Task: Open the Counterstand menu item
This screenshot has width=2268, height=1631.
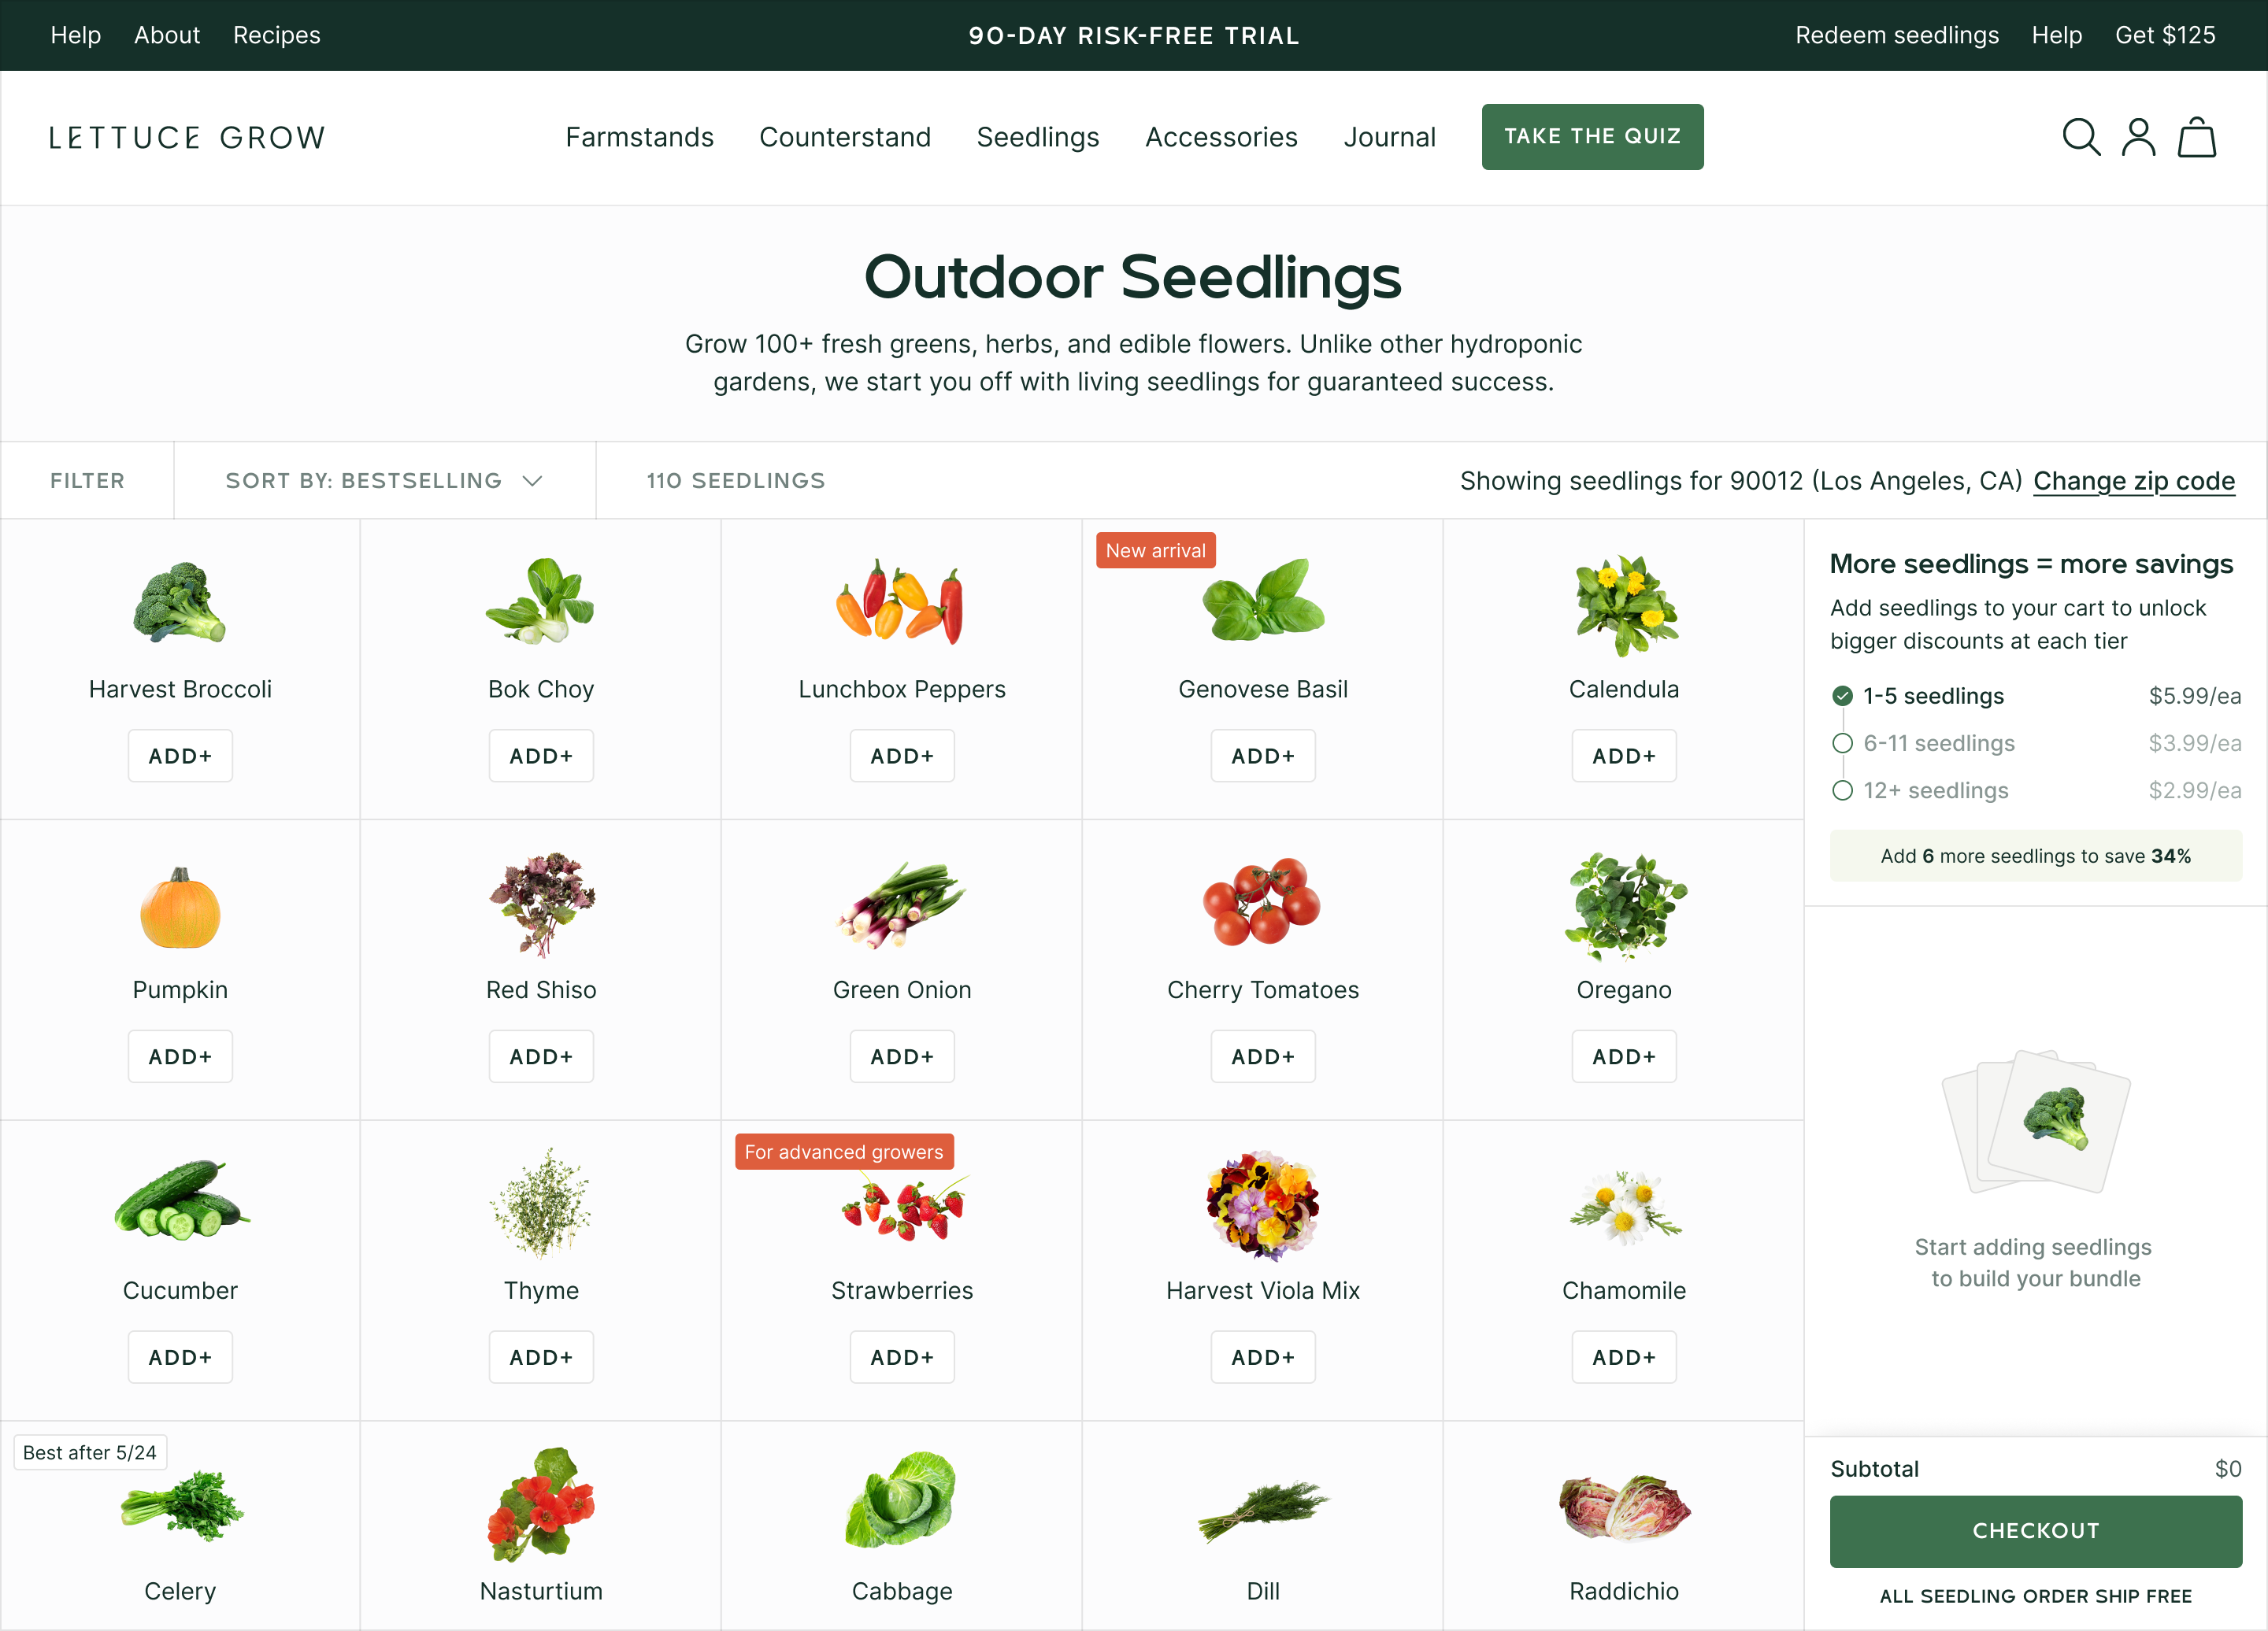Action: (845, 137)
